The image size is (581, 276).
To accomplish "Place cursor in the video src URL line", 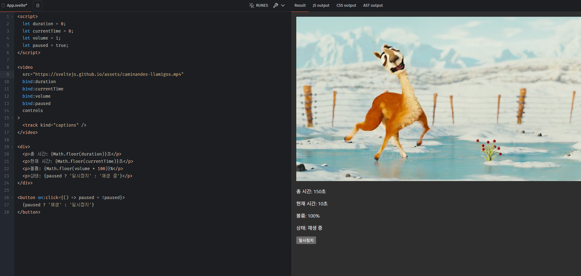I will pos(103,74).
